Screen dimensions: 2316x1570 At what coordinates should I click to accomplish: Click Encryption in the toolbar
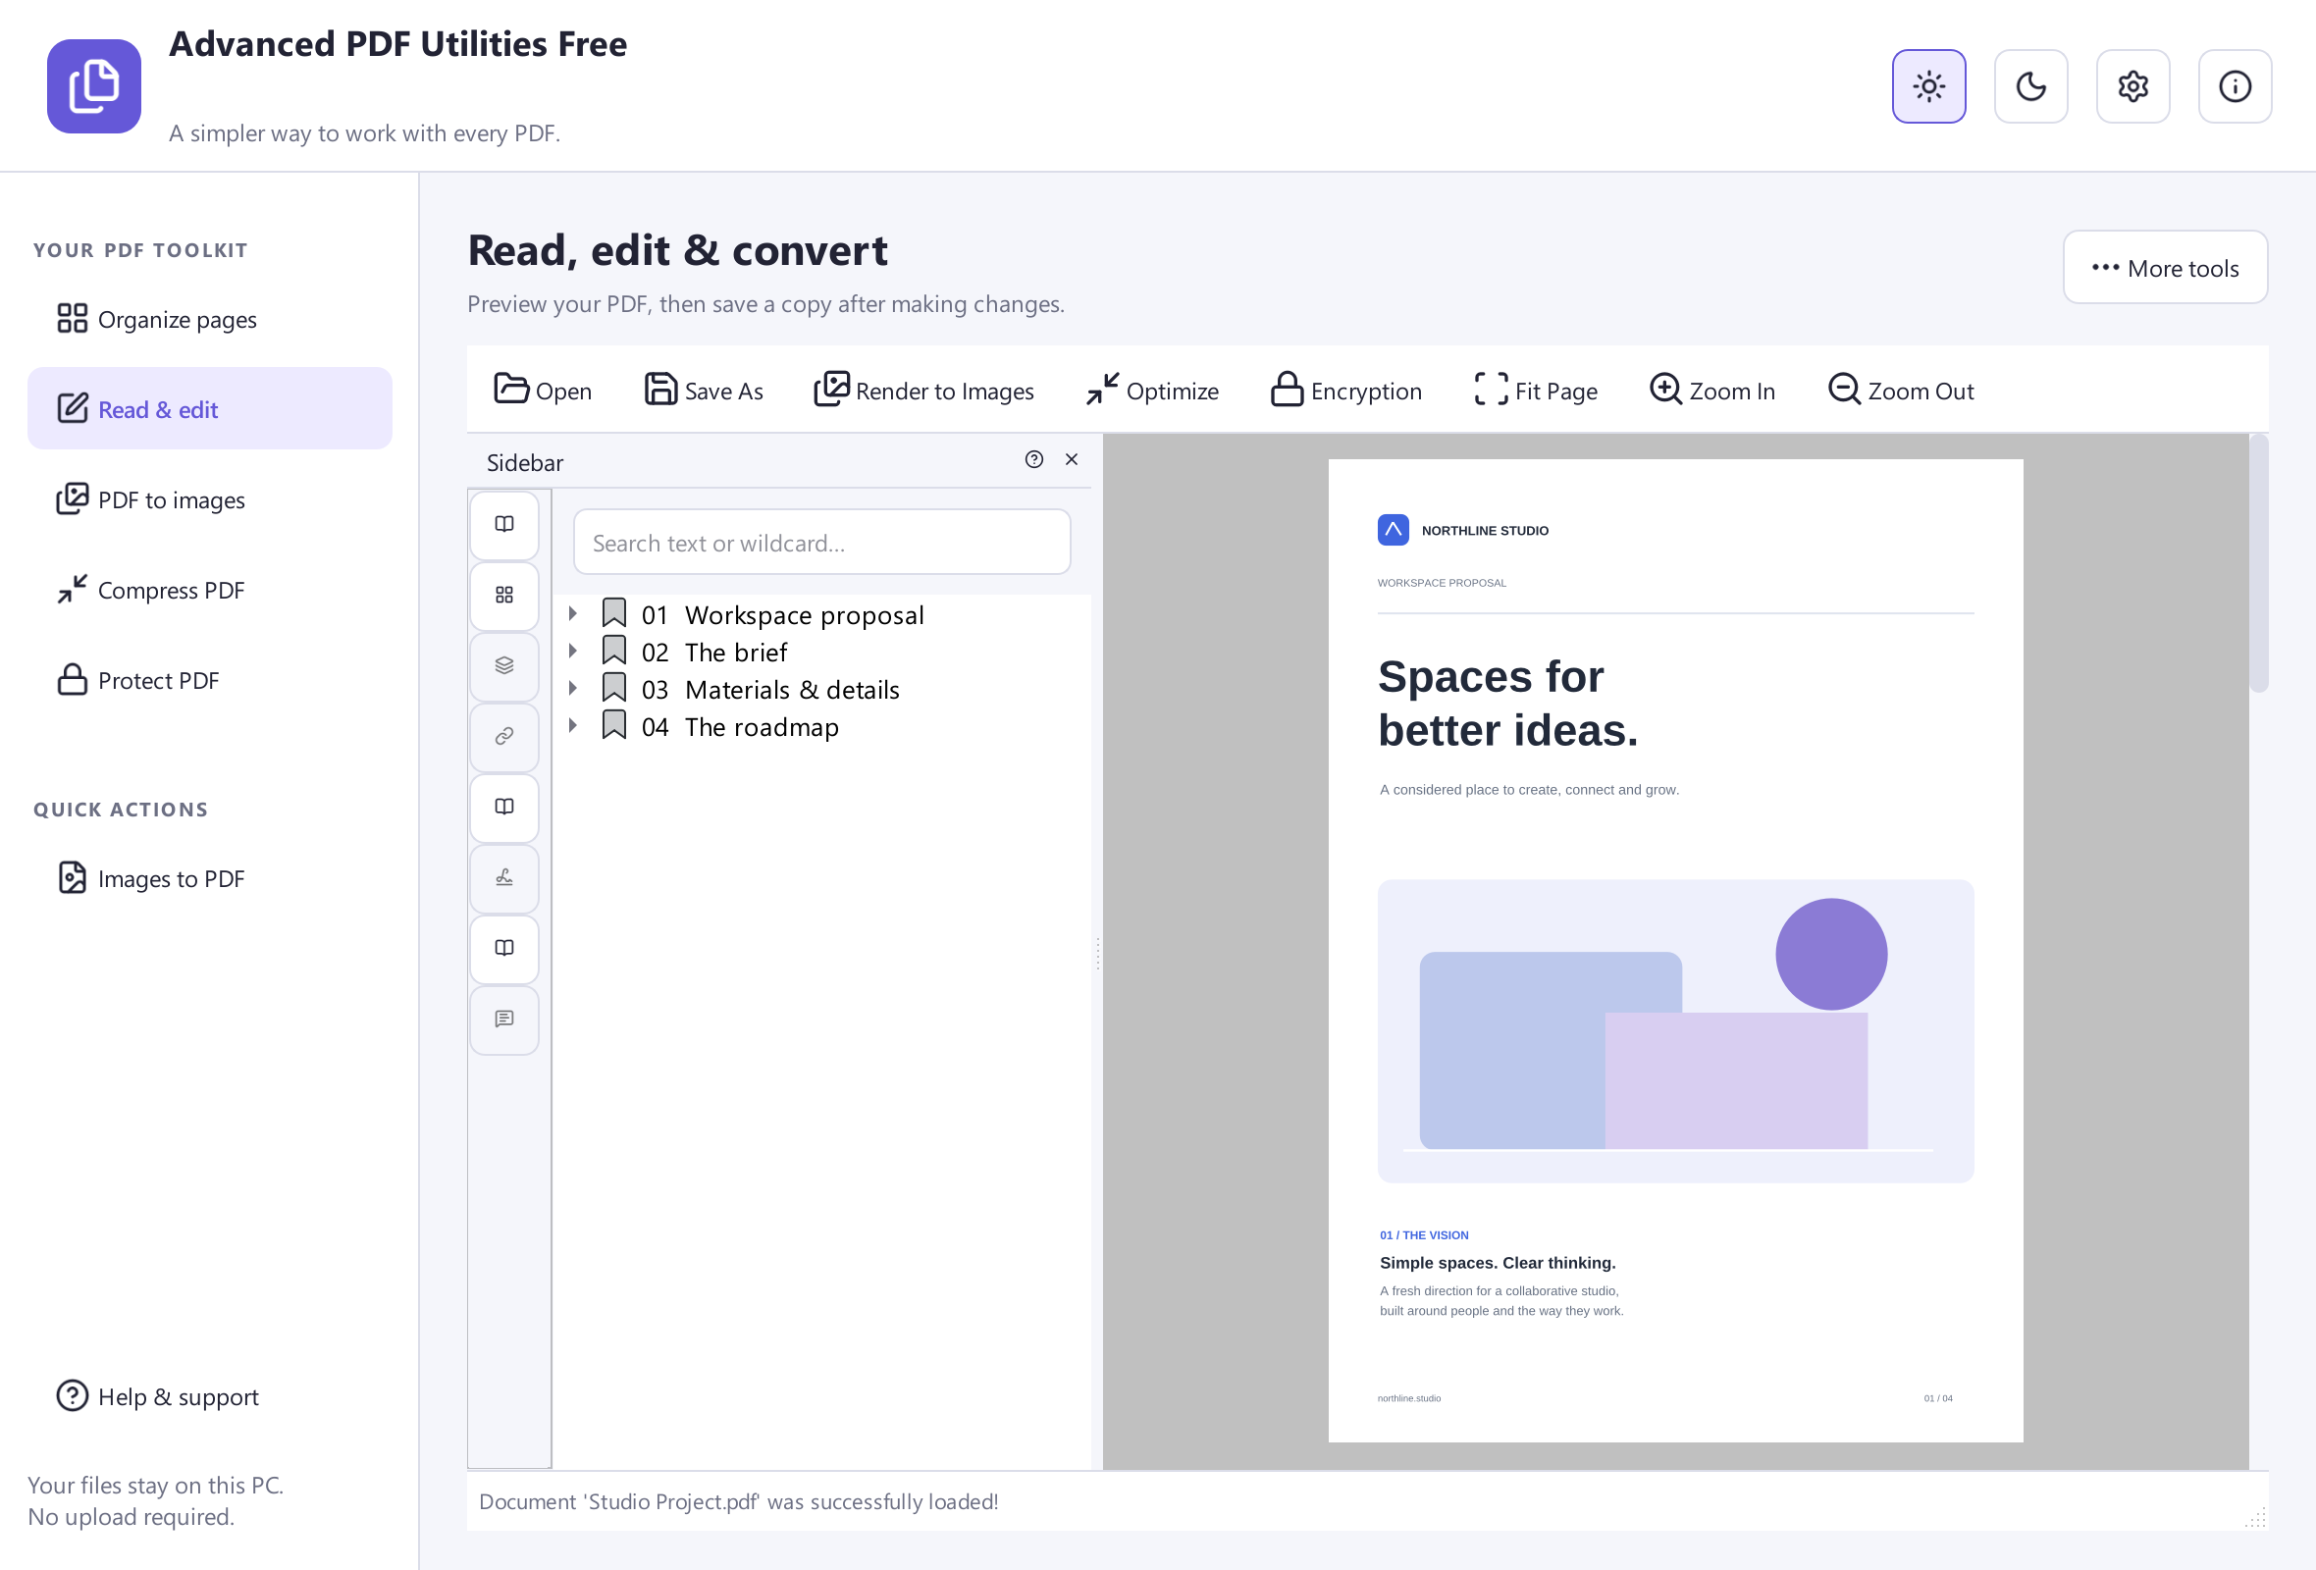1345,390
